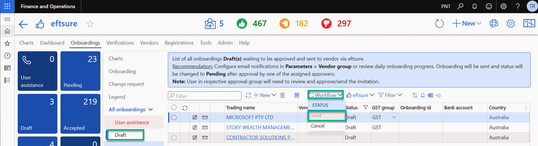Click the globe settings icon

tap(494, 24)
